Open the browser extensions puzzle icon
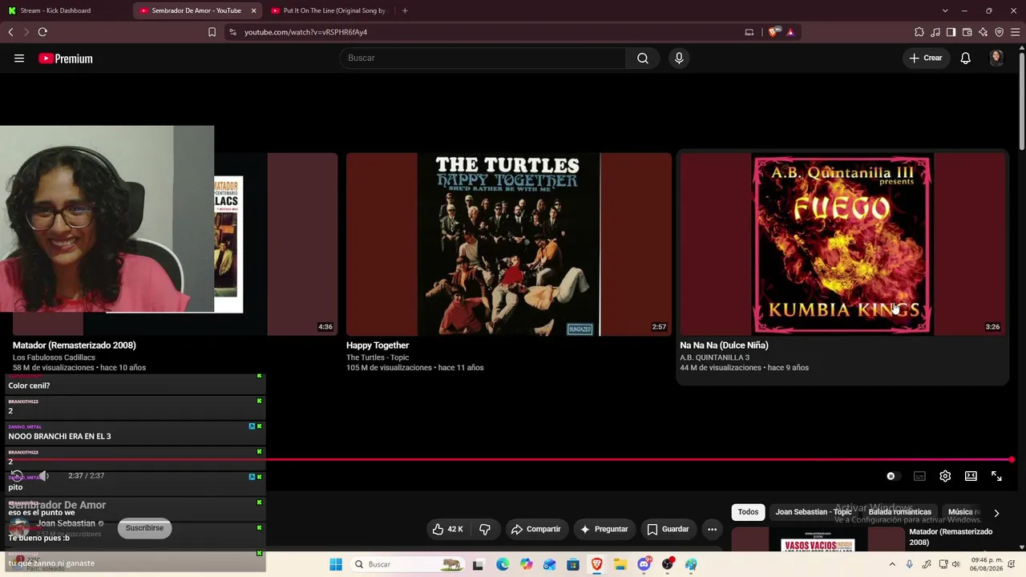Screen dimensions: 1026x577 (x=919, y=32)
